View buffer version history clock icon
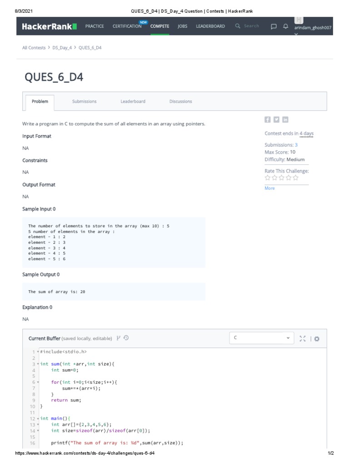 click(126, 338)
